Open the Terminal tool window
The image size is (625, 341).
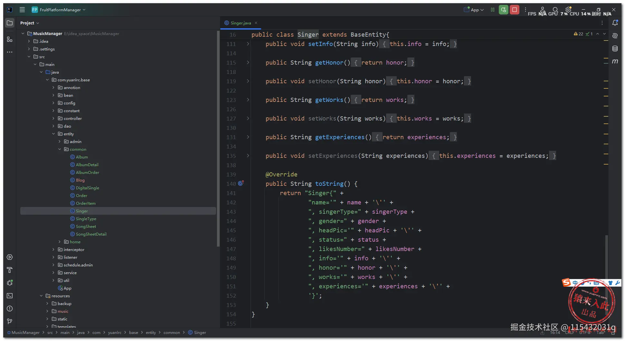[10, 296]
